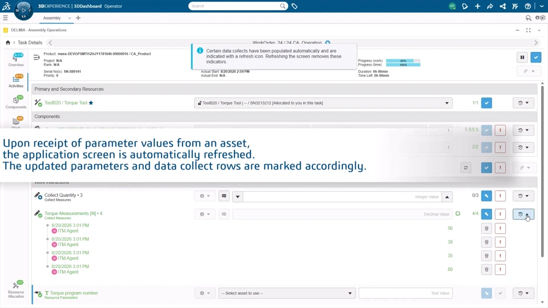This screenshot has width=548, height=308.
Task: Open the Components sidebar panel
Action: [16, 102]
